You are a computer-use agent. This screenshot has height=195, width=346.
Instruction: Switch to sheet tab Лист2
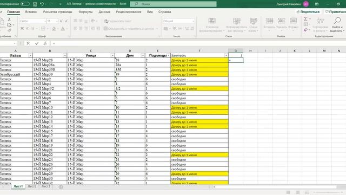click(32, 186)
